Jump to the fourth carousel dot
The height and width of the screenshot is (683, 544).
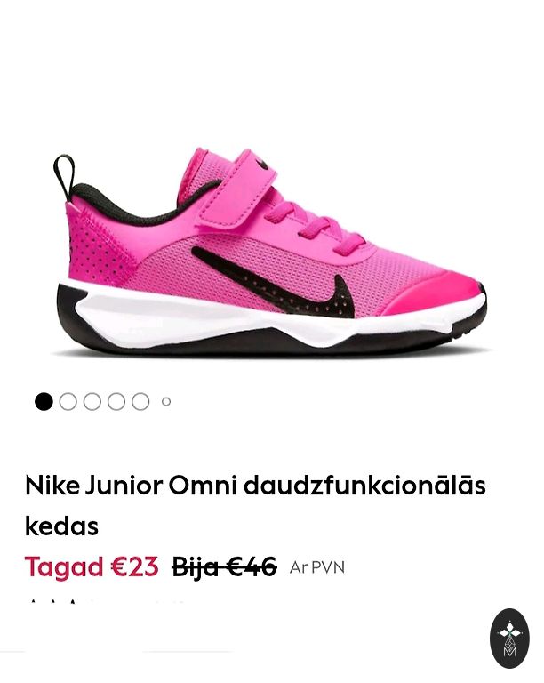[116, 402]
